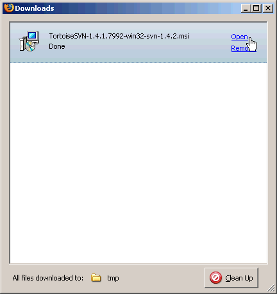Select the TortoiseSVN-1.4.1.7992 msi filename text
Viewport: 277px width, 294px height.
click(x=119, y=36)
